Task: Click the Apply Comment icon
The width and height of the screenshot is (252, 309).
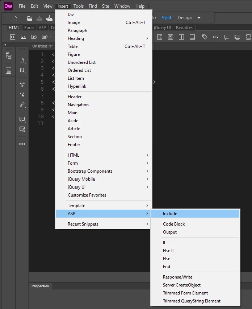Action: tap(22, 119)
